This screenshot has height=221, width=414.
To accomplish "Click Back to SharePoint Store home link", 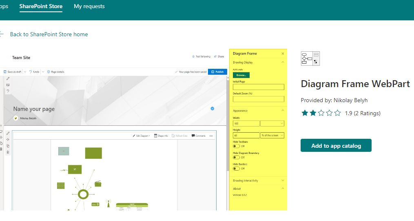I will point(49,34).
